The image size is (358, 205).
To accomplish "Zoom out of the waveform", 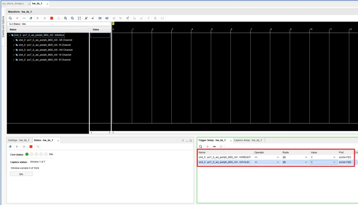I will point(72,18).
